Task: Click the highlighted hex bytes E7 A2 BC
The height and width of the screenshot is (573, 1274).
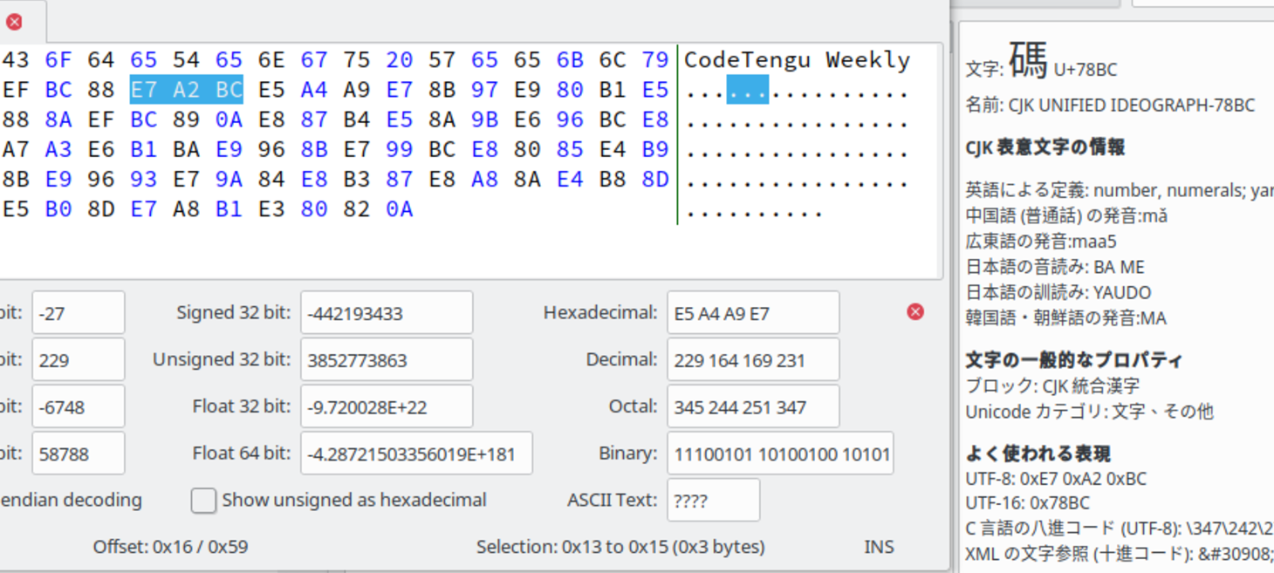Action: point(186,90)
